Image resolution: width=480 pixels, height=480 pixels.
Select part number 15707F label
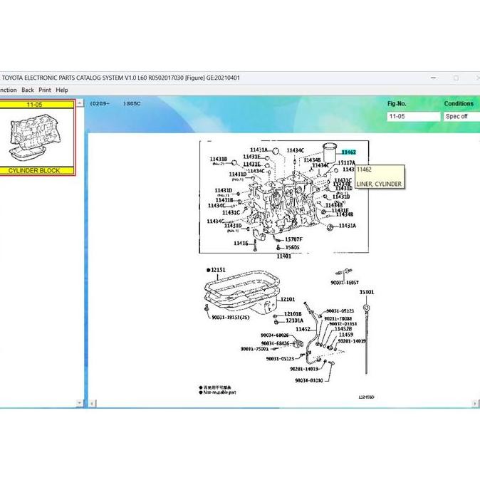point(293,239)
